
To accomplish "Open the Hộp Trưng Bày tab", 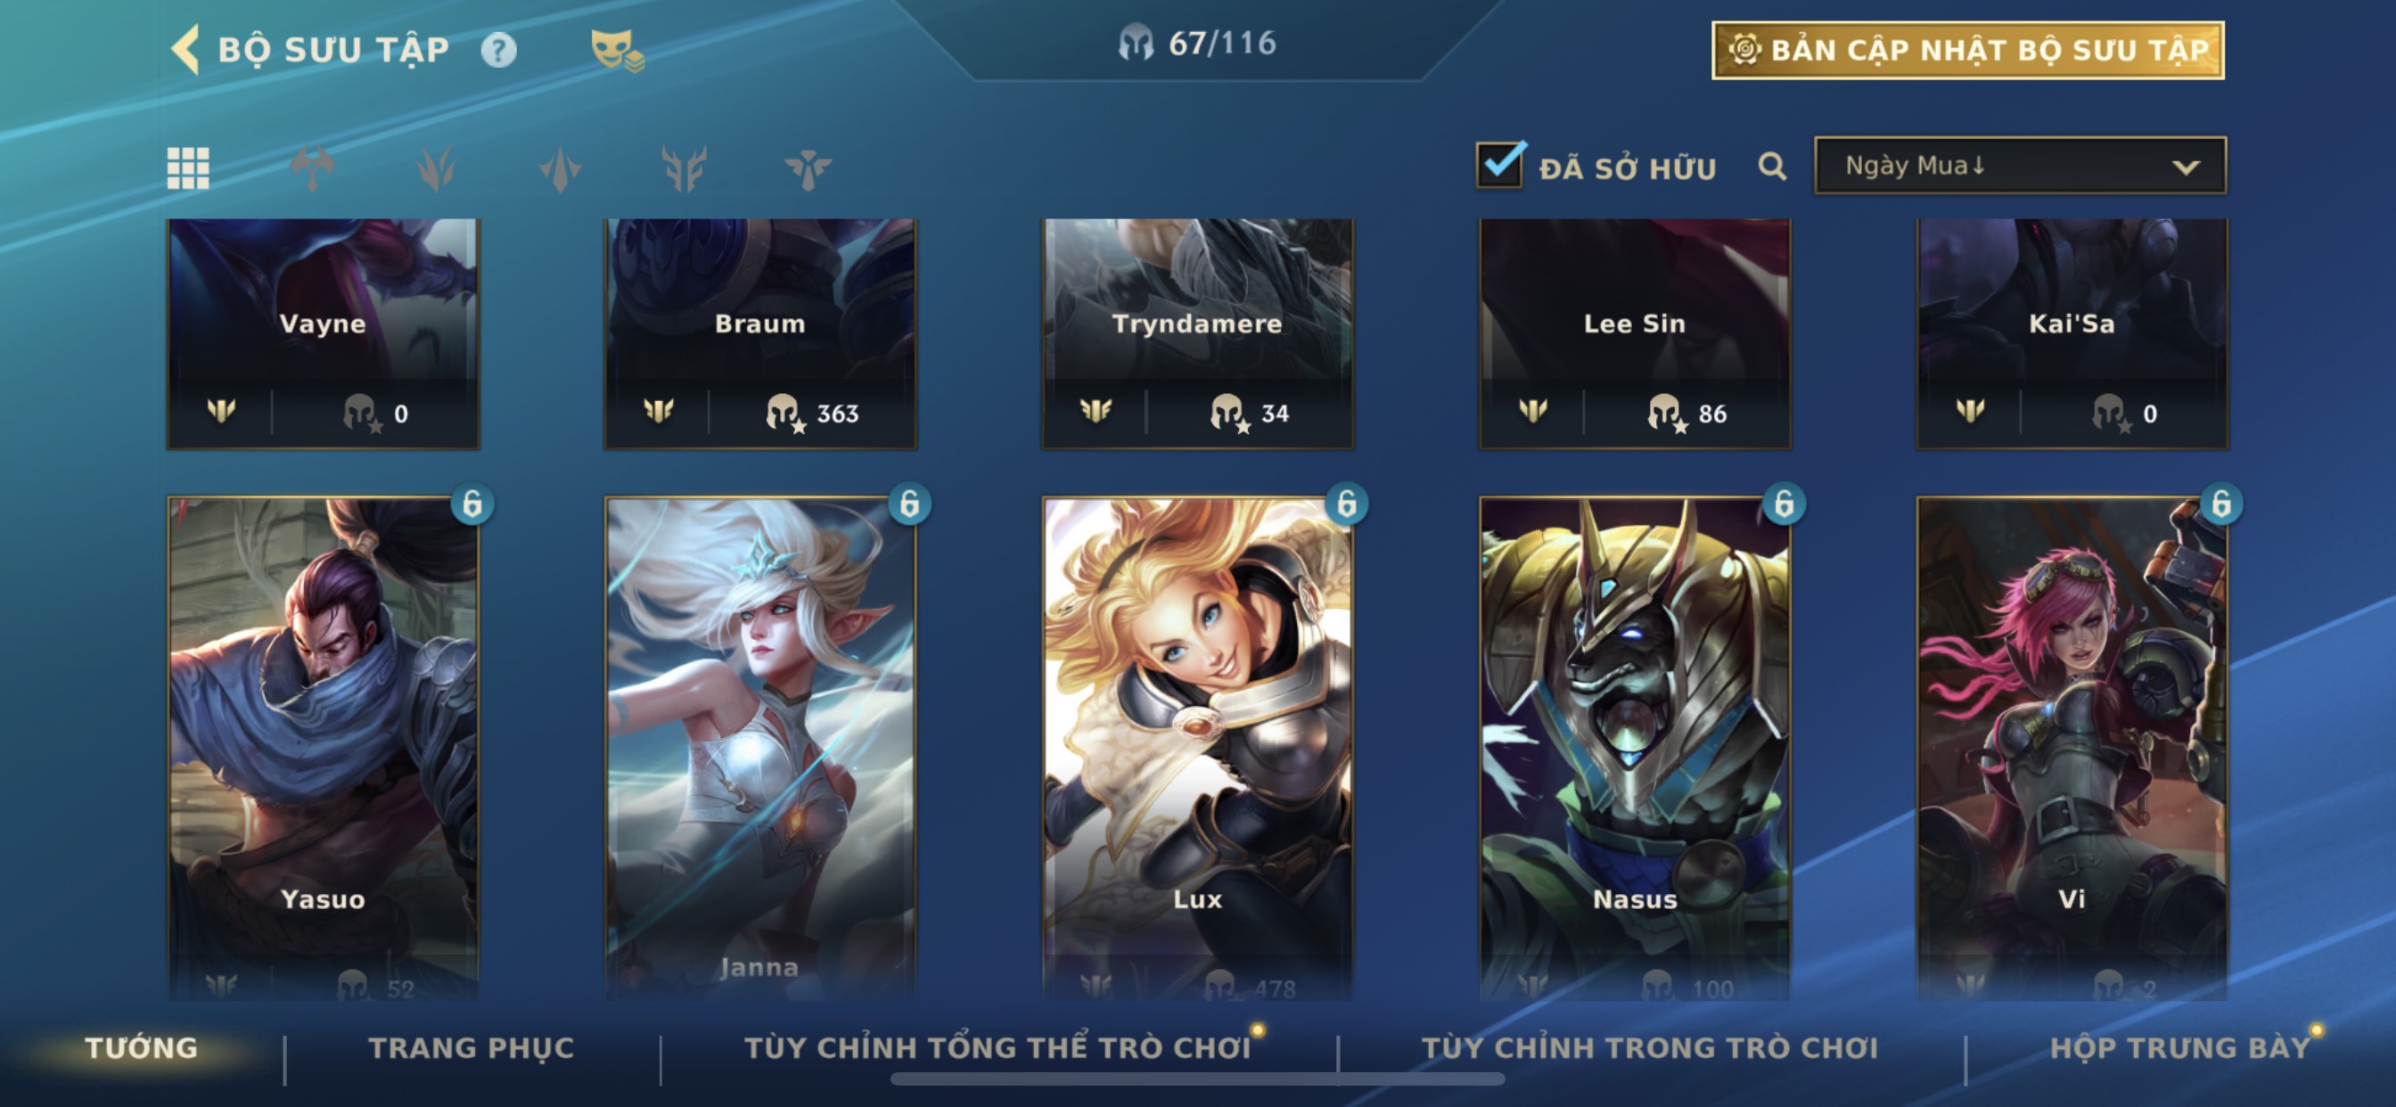I will point(2180,1047).
